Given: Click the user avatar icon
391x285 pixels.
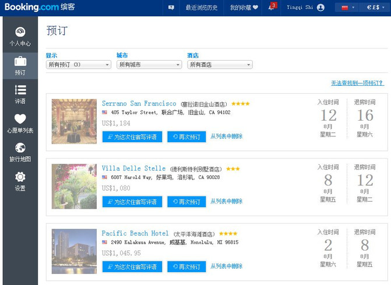Looking at the screenshot, I should tap(320, 8).
